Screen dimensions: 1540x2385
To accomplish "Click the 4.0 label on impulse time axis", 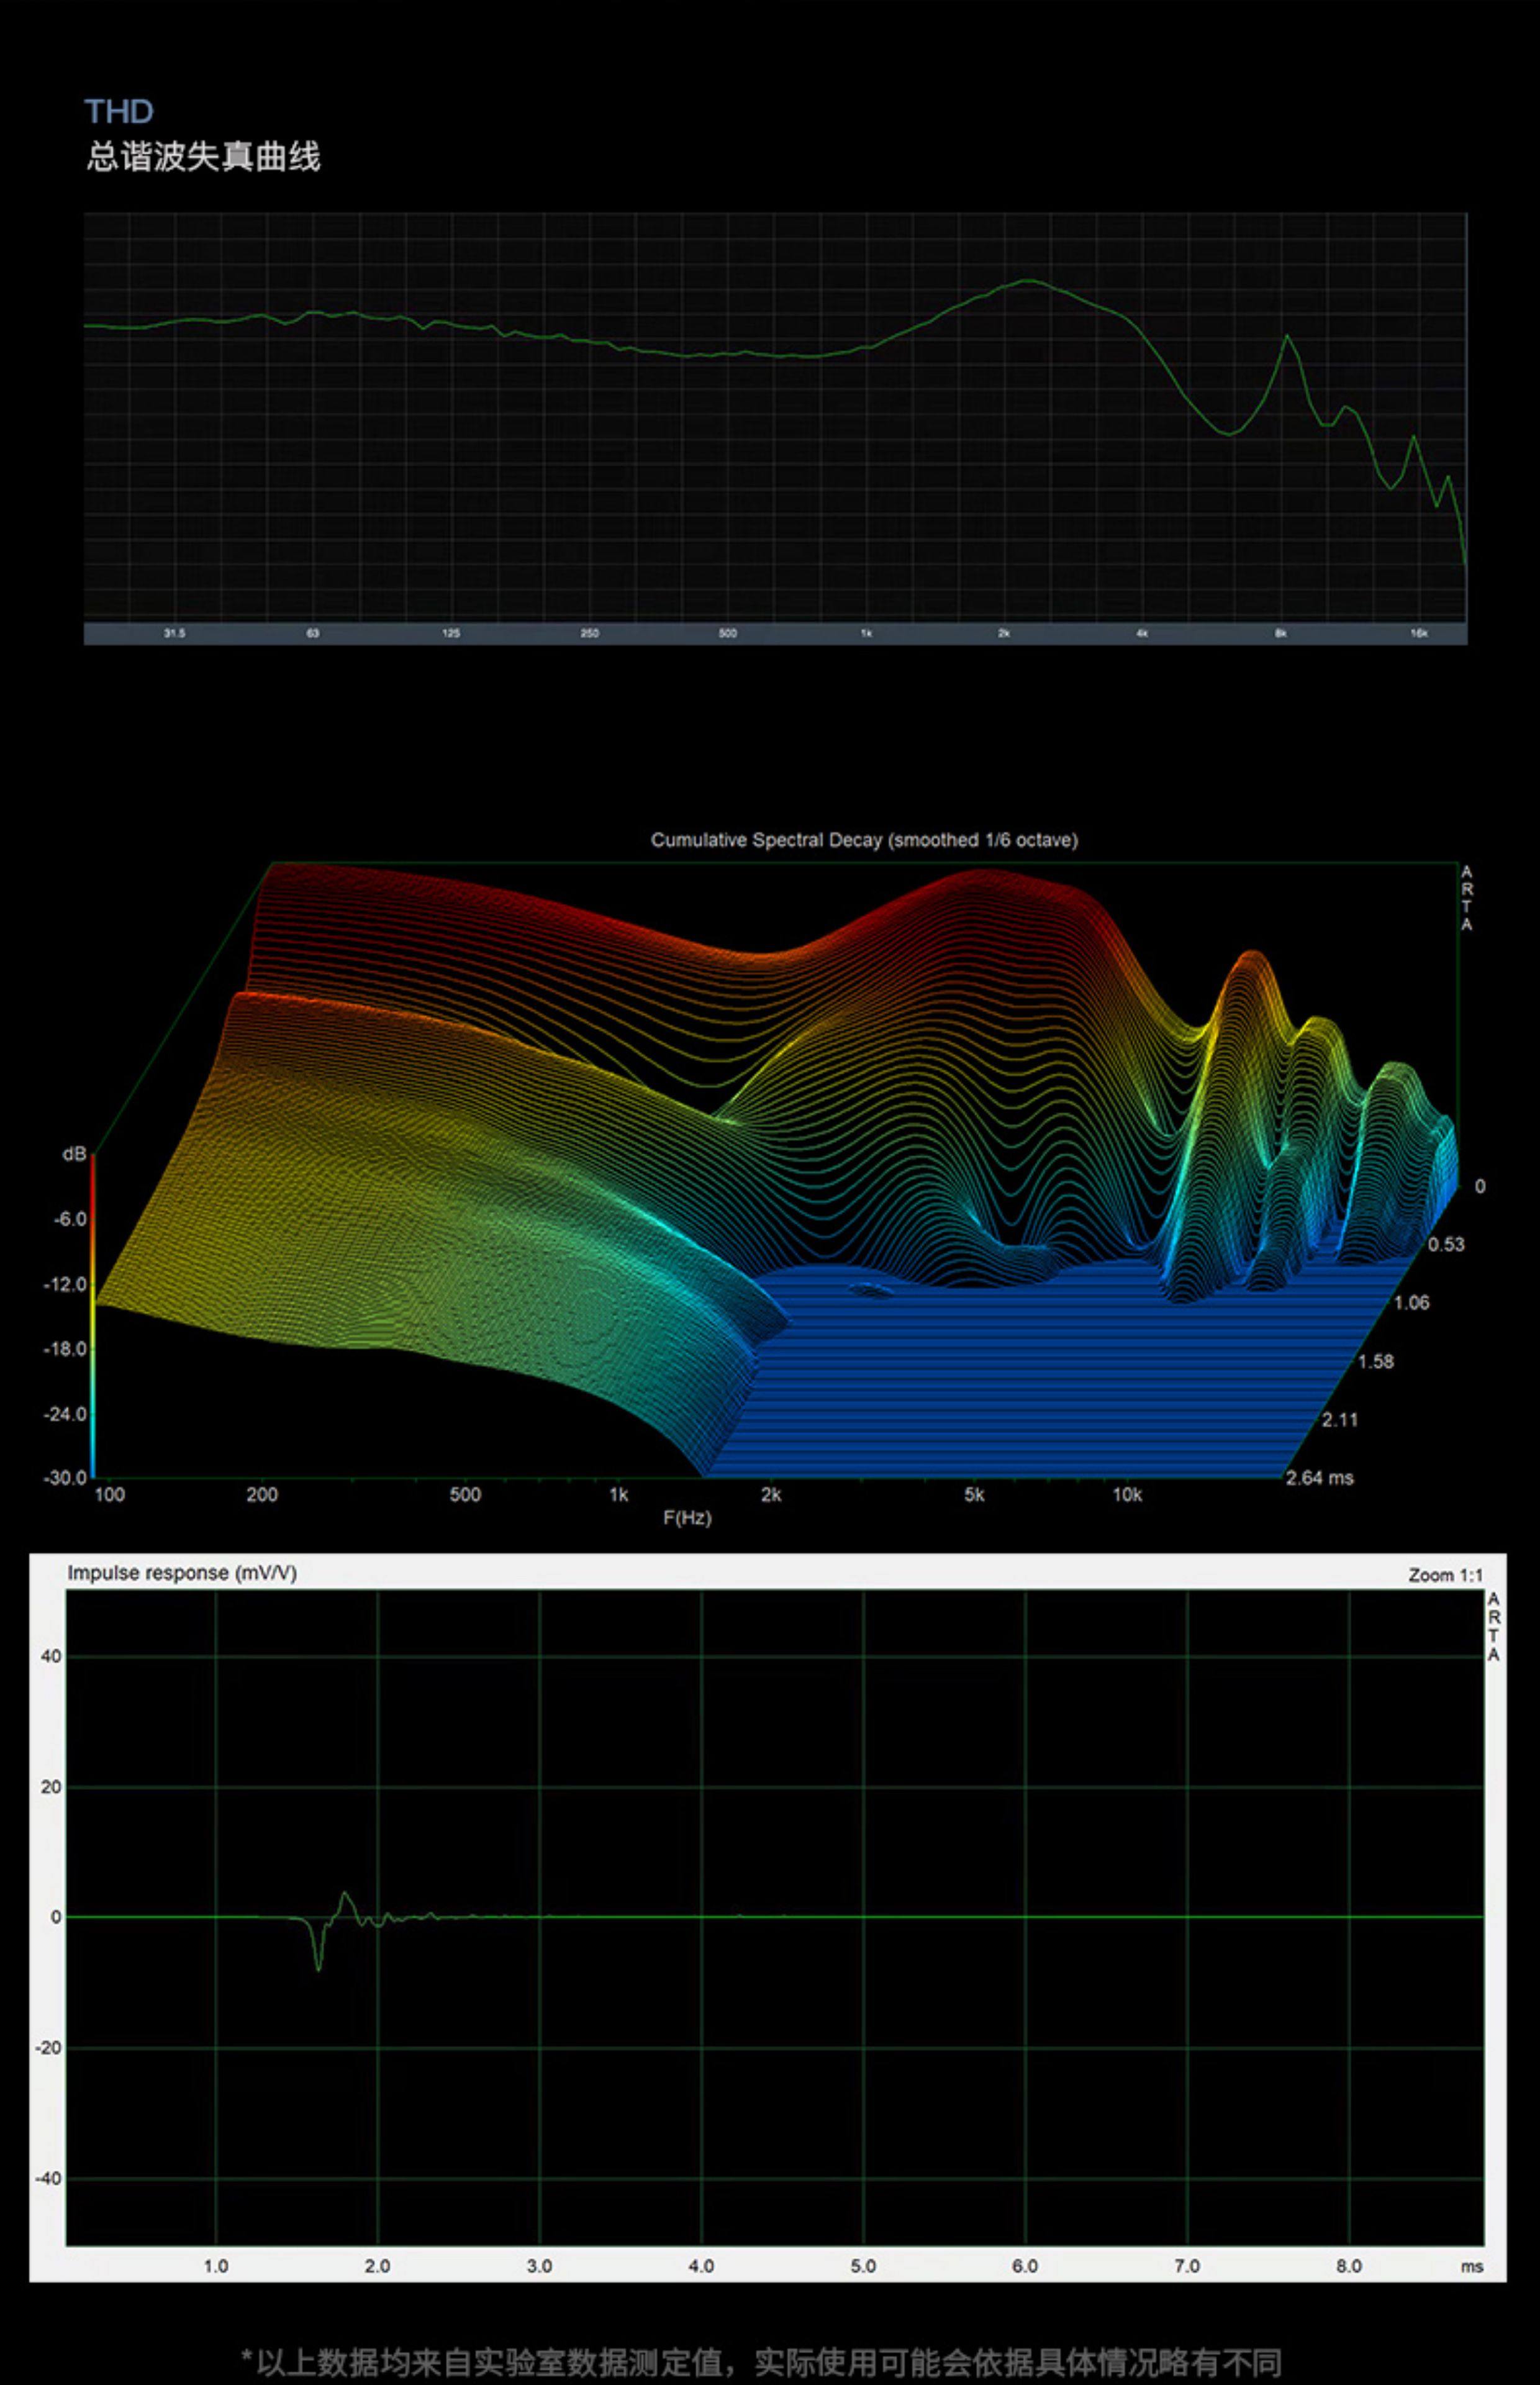I will pos(701,2266).
